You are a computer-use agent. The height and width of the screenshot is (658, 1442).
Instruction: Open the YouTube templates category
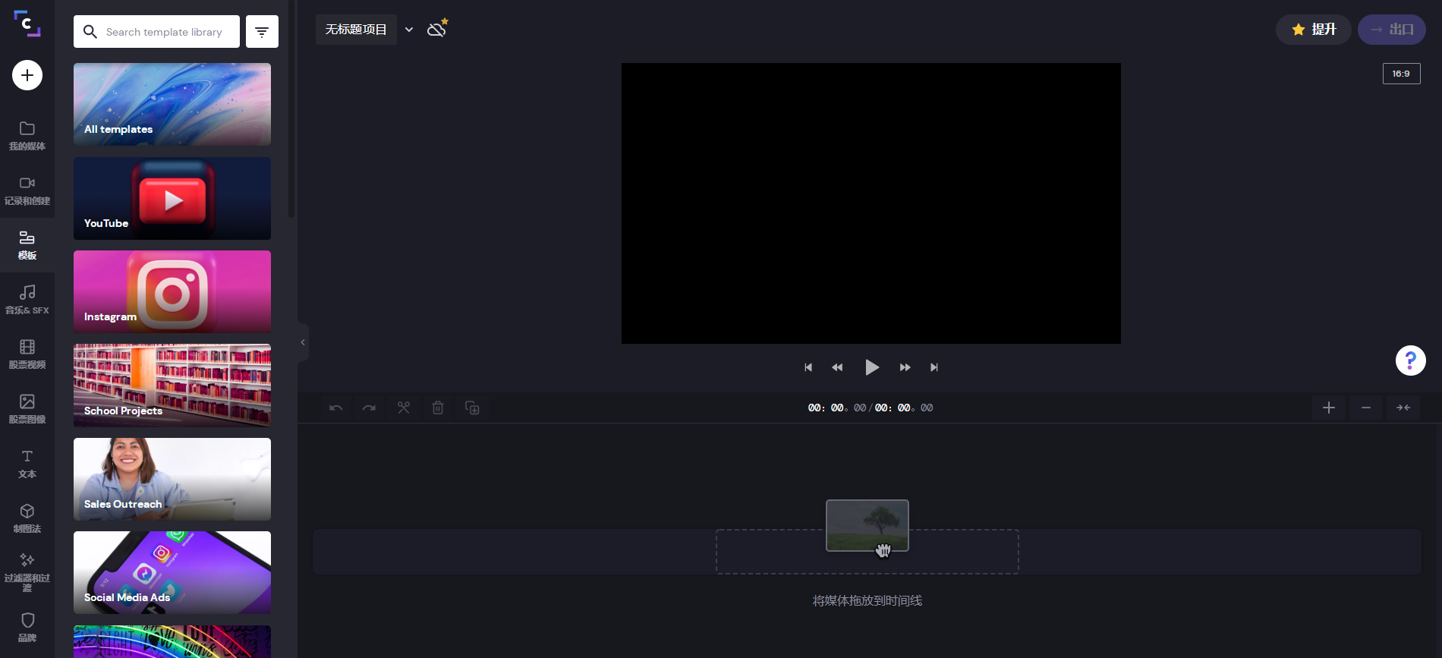pos(172,198)
